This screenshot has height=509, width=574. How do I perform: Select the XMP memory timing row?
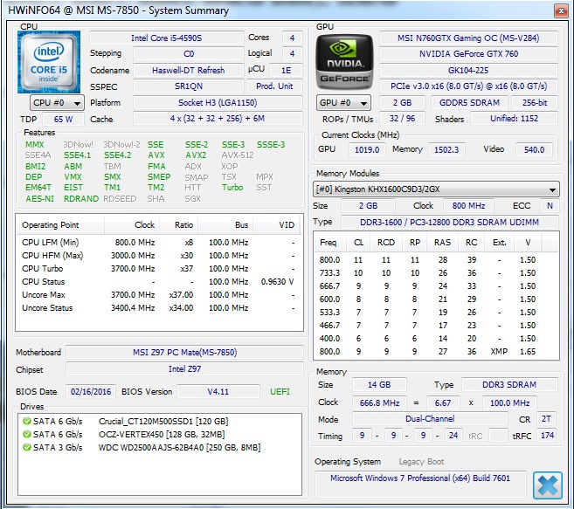[436, 352]
